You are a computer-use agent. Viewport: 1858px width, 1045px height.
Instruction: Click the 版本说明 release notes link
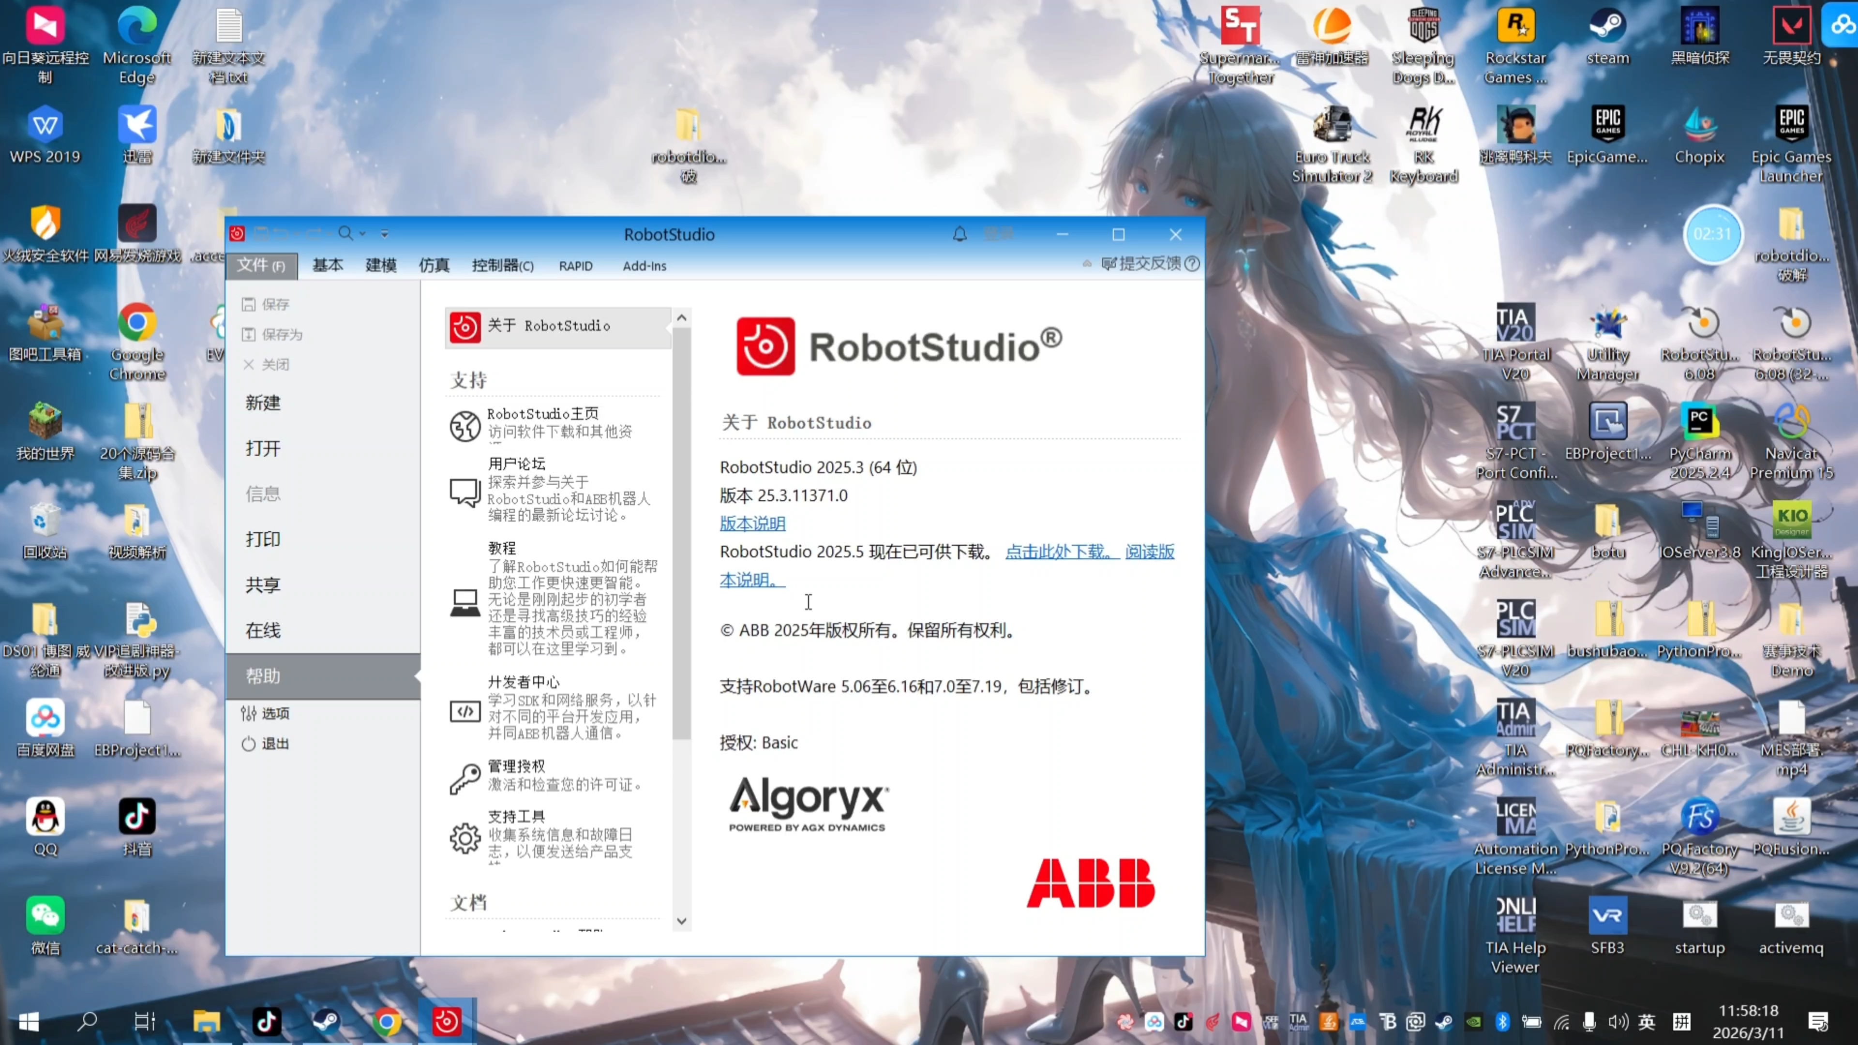click(x=752, y=523)
